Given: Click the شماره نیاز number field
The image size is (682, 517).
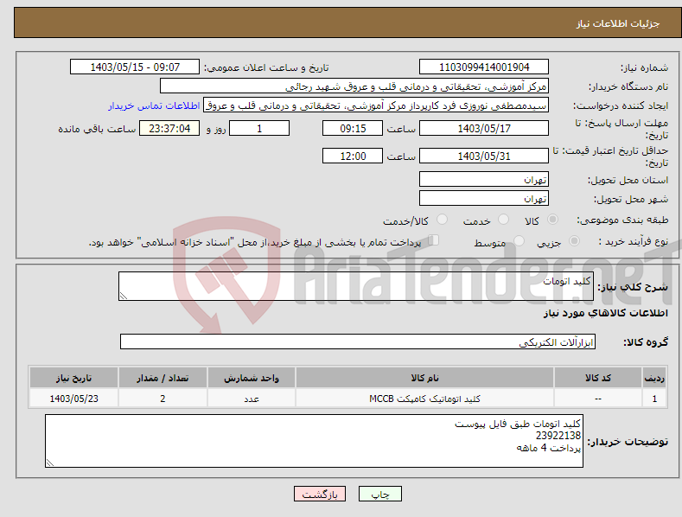Looking at the screenshot, I should 484,67.
